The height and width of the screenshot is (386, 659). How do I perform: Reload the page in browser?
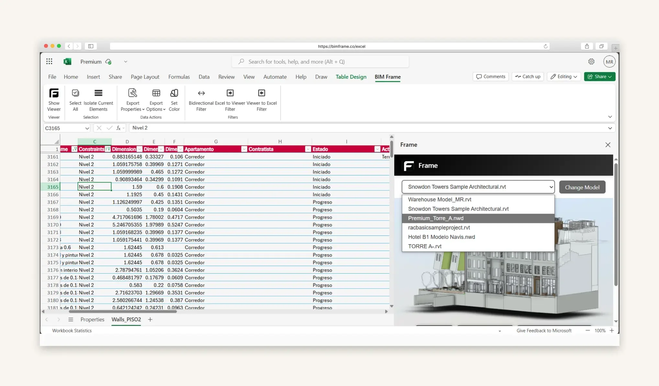[x=545, y=46]
